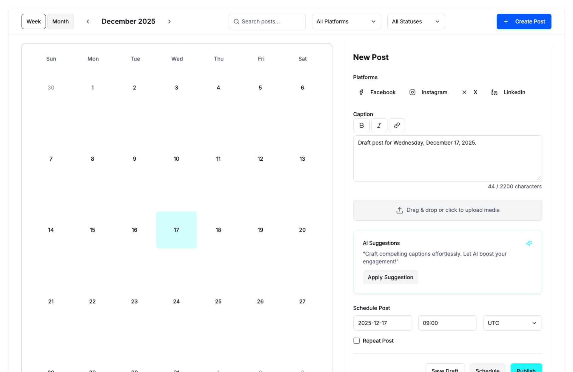The height and width of the screenshot is (372, 573).
Task: Click the Italic formatting icon
Action: click(379, 125)
